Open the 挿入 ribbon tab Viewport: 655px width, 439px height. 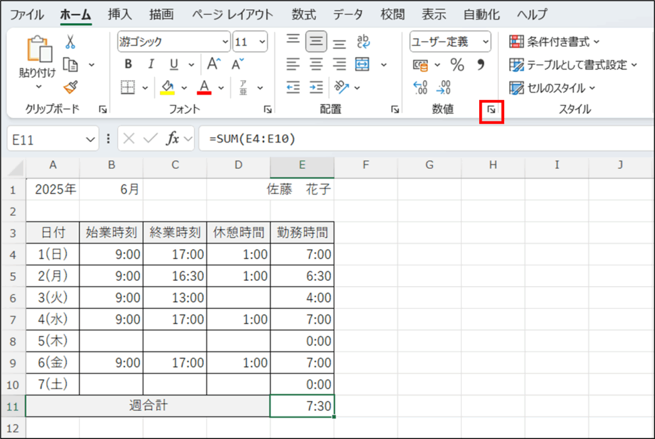point(120,14)
